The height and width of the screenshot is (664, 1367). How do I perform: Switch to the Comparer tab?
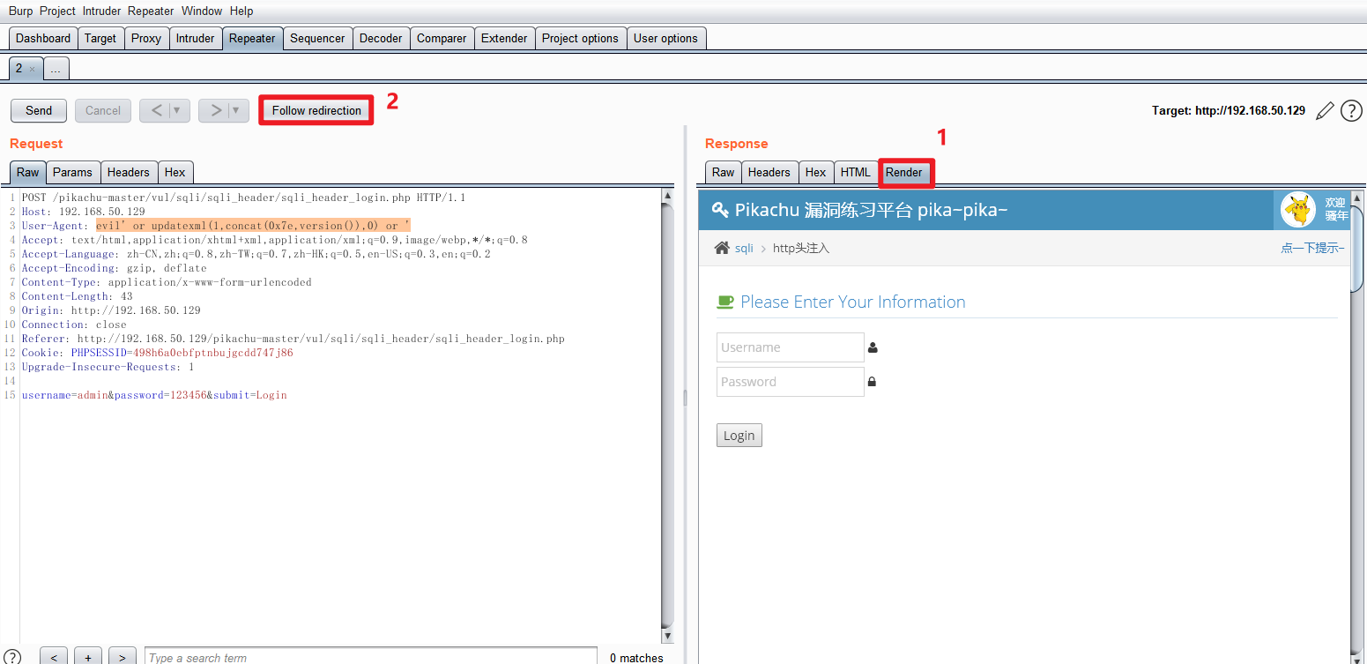442,38
